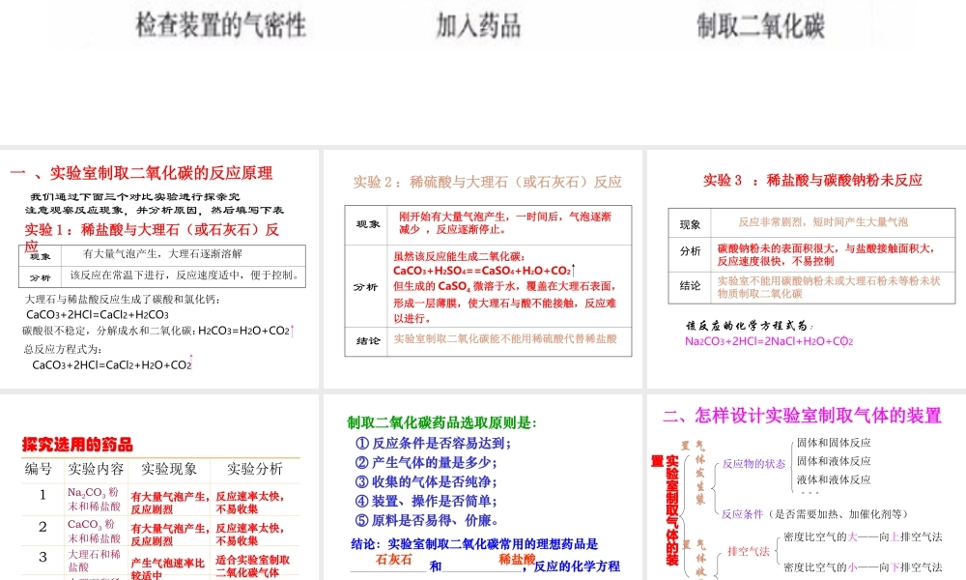The height and width of the screenshot is (580, 966).
Task: Click cell 产生气泡速率比较适中
Action: click(167, 569)
